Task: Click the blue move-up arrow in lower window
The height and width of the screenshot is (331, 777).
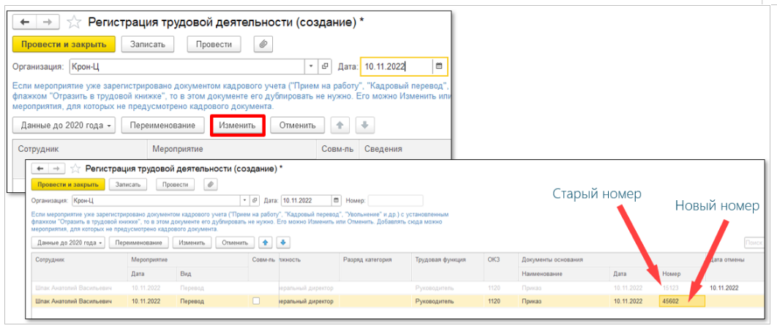Action: coord(266,243)
